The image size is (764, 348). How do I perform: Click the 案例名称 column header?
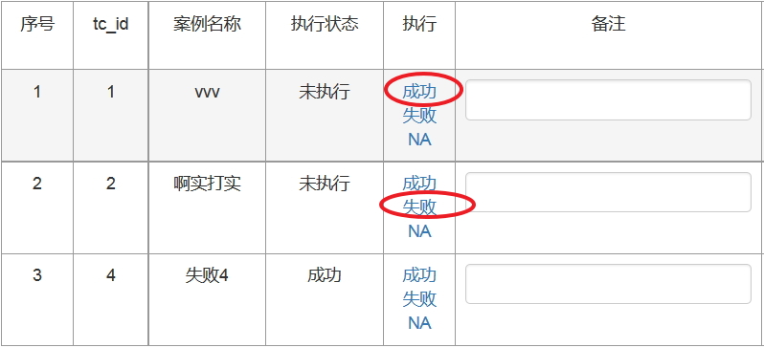tap(207, 24)
